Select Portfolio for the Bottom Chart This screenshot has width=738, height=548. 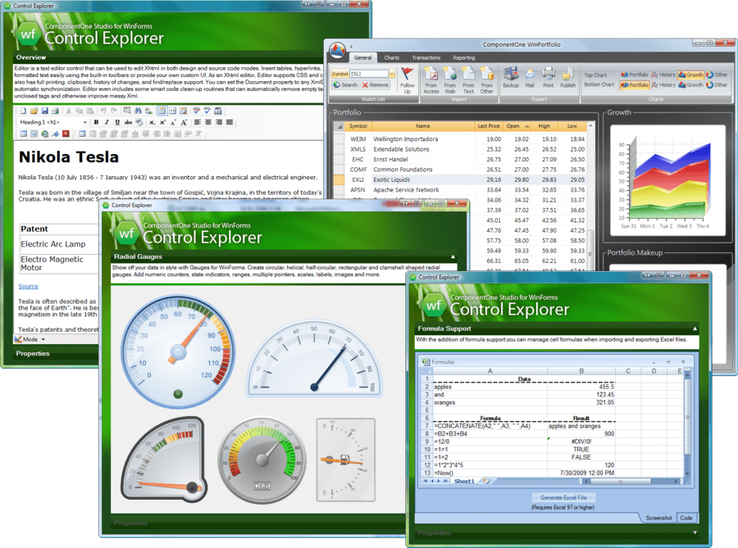[635, 84]
